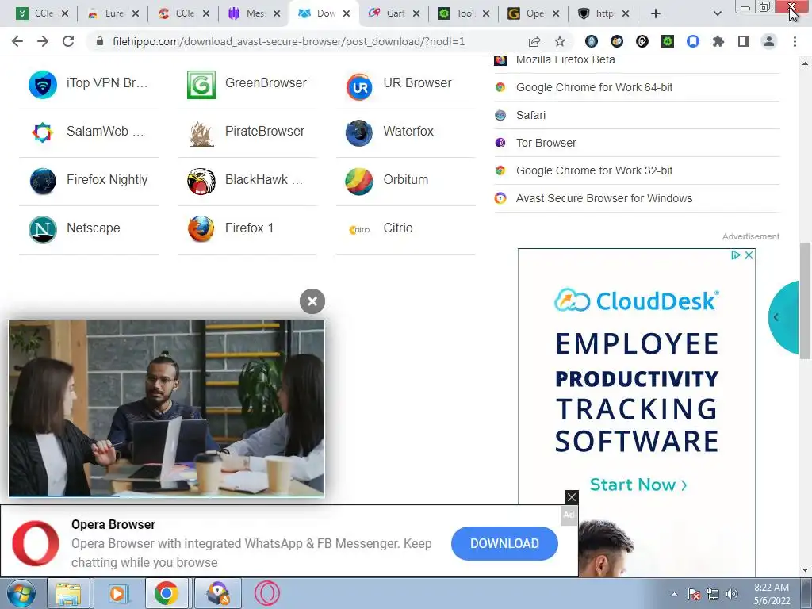
Task: Close the Opera Browser banner ad
Action: 571,497
